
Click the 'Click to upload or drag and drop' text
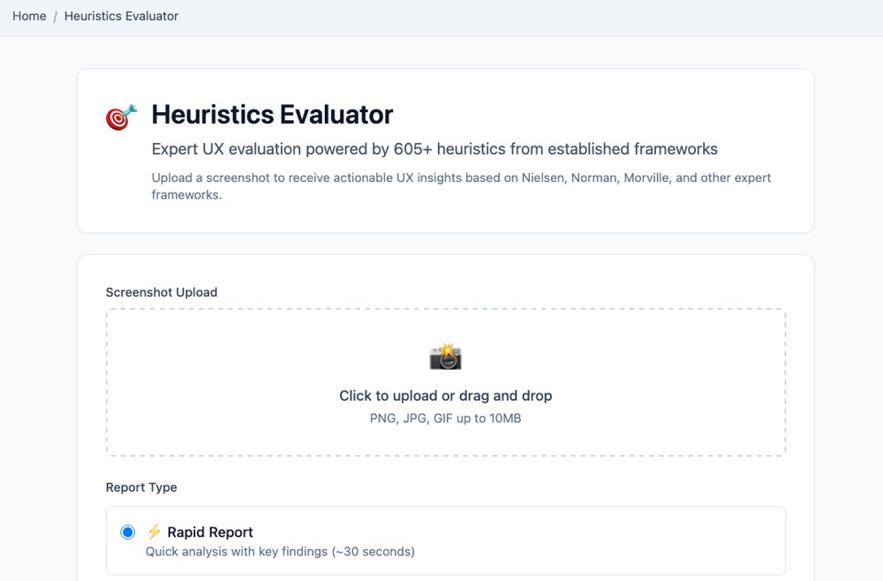pyautogui.click(x=445, y=396)
